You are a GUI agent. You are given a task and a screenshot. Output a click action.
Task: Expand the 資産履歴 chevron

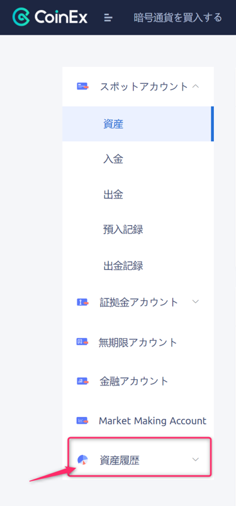point(196,459)
